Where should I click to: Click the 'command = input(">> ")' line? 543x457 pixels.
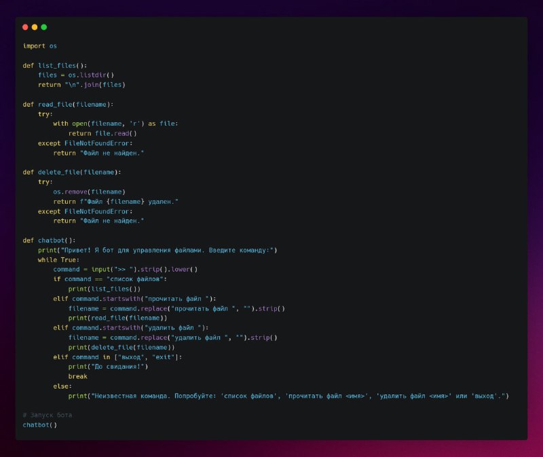click(126, 270)
